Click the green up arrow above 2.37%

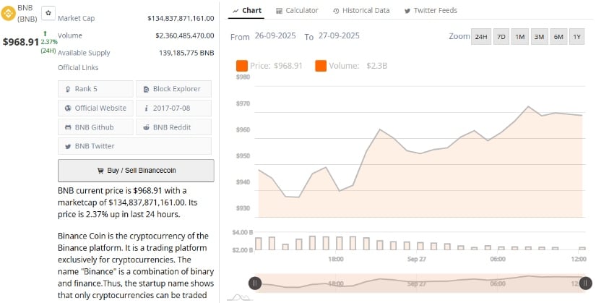point(45,33)
